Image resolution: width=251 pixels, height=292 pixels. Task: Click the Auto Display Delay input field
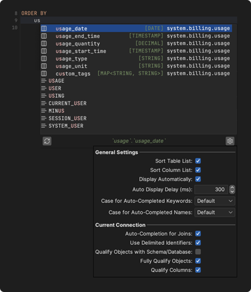click(211, 189)
